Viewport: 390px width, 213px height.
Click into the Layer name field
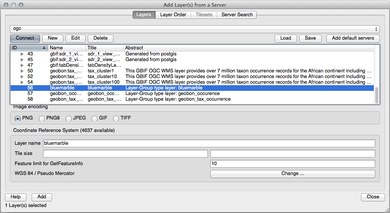click(209, 143)
